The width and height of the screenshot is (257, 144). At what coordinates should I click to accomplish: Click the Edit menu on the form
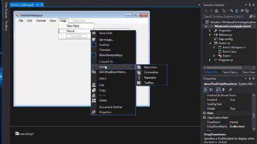[30, 21]
